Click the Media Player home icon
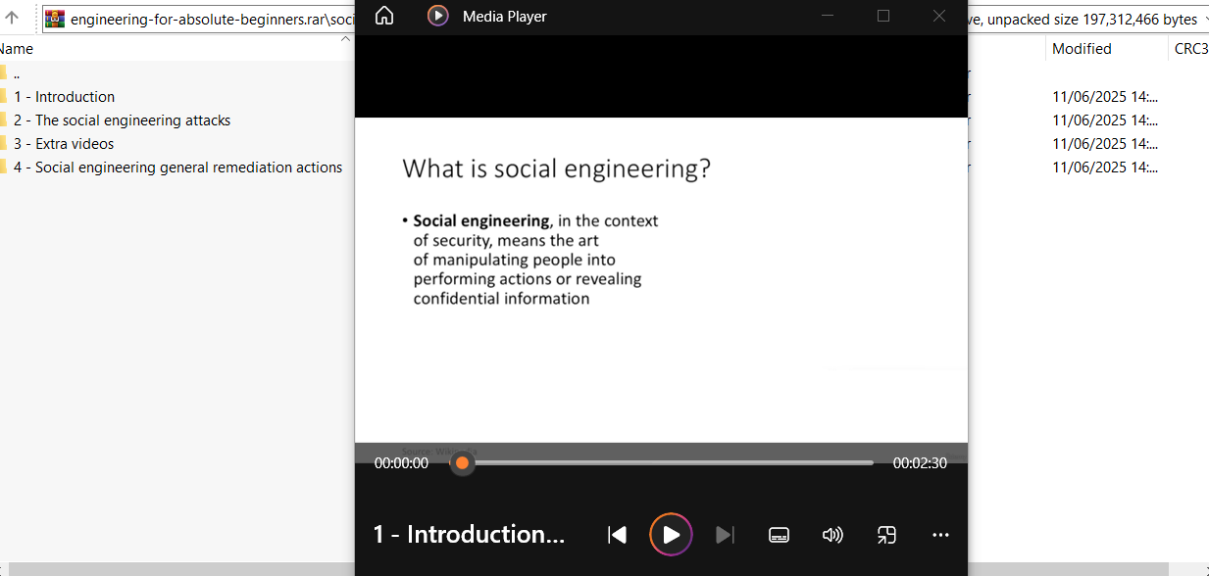 click(x=384, y=16)
